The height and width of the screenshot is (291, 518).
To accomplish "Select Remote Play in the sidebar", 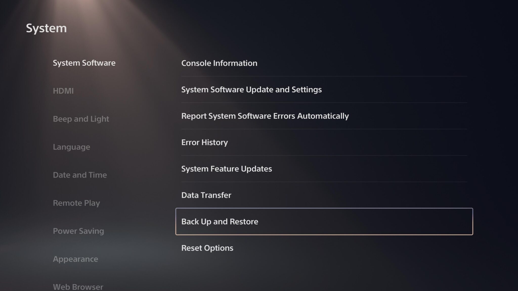I will click(x=76, y=203).
